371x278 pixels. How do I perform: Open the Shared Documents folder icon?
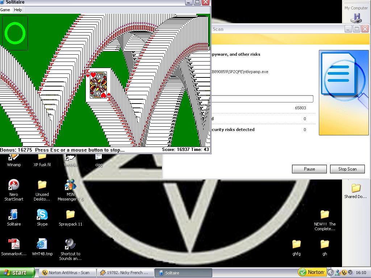pyautogui.click(x=355, y=191)
